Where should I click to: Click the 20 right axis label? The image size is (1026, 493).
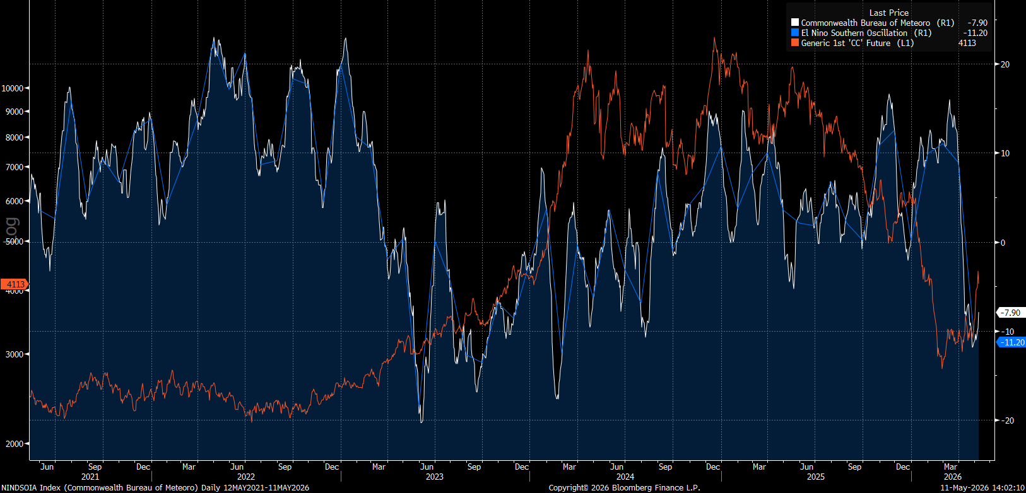click(1005, 64)
